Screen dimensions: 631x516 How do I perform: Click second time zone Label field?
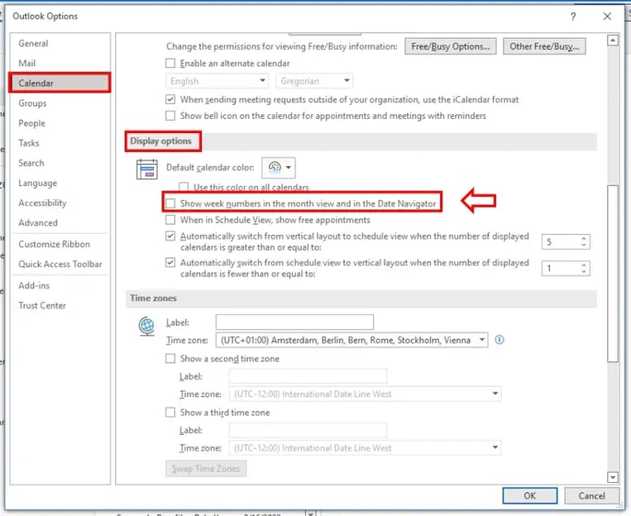[x=308, y=376]
